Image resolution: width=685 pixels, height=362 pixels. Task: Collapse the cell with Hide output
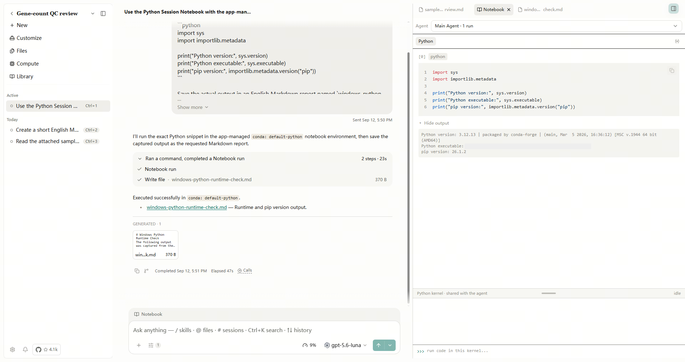434,123
